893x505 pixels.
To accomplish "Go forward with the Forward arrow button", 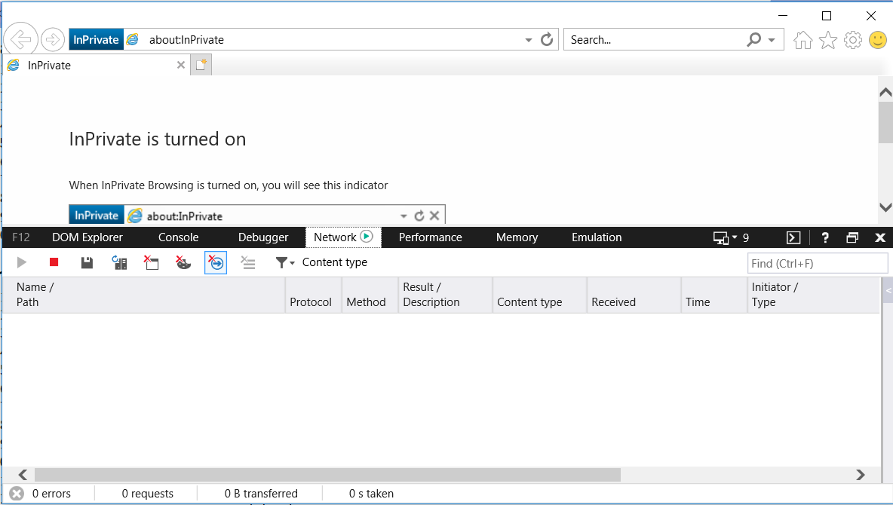I will click(x=52, y=40).
